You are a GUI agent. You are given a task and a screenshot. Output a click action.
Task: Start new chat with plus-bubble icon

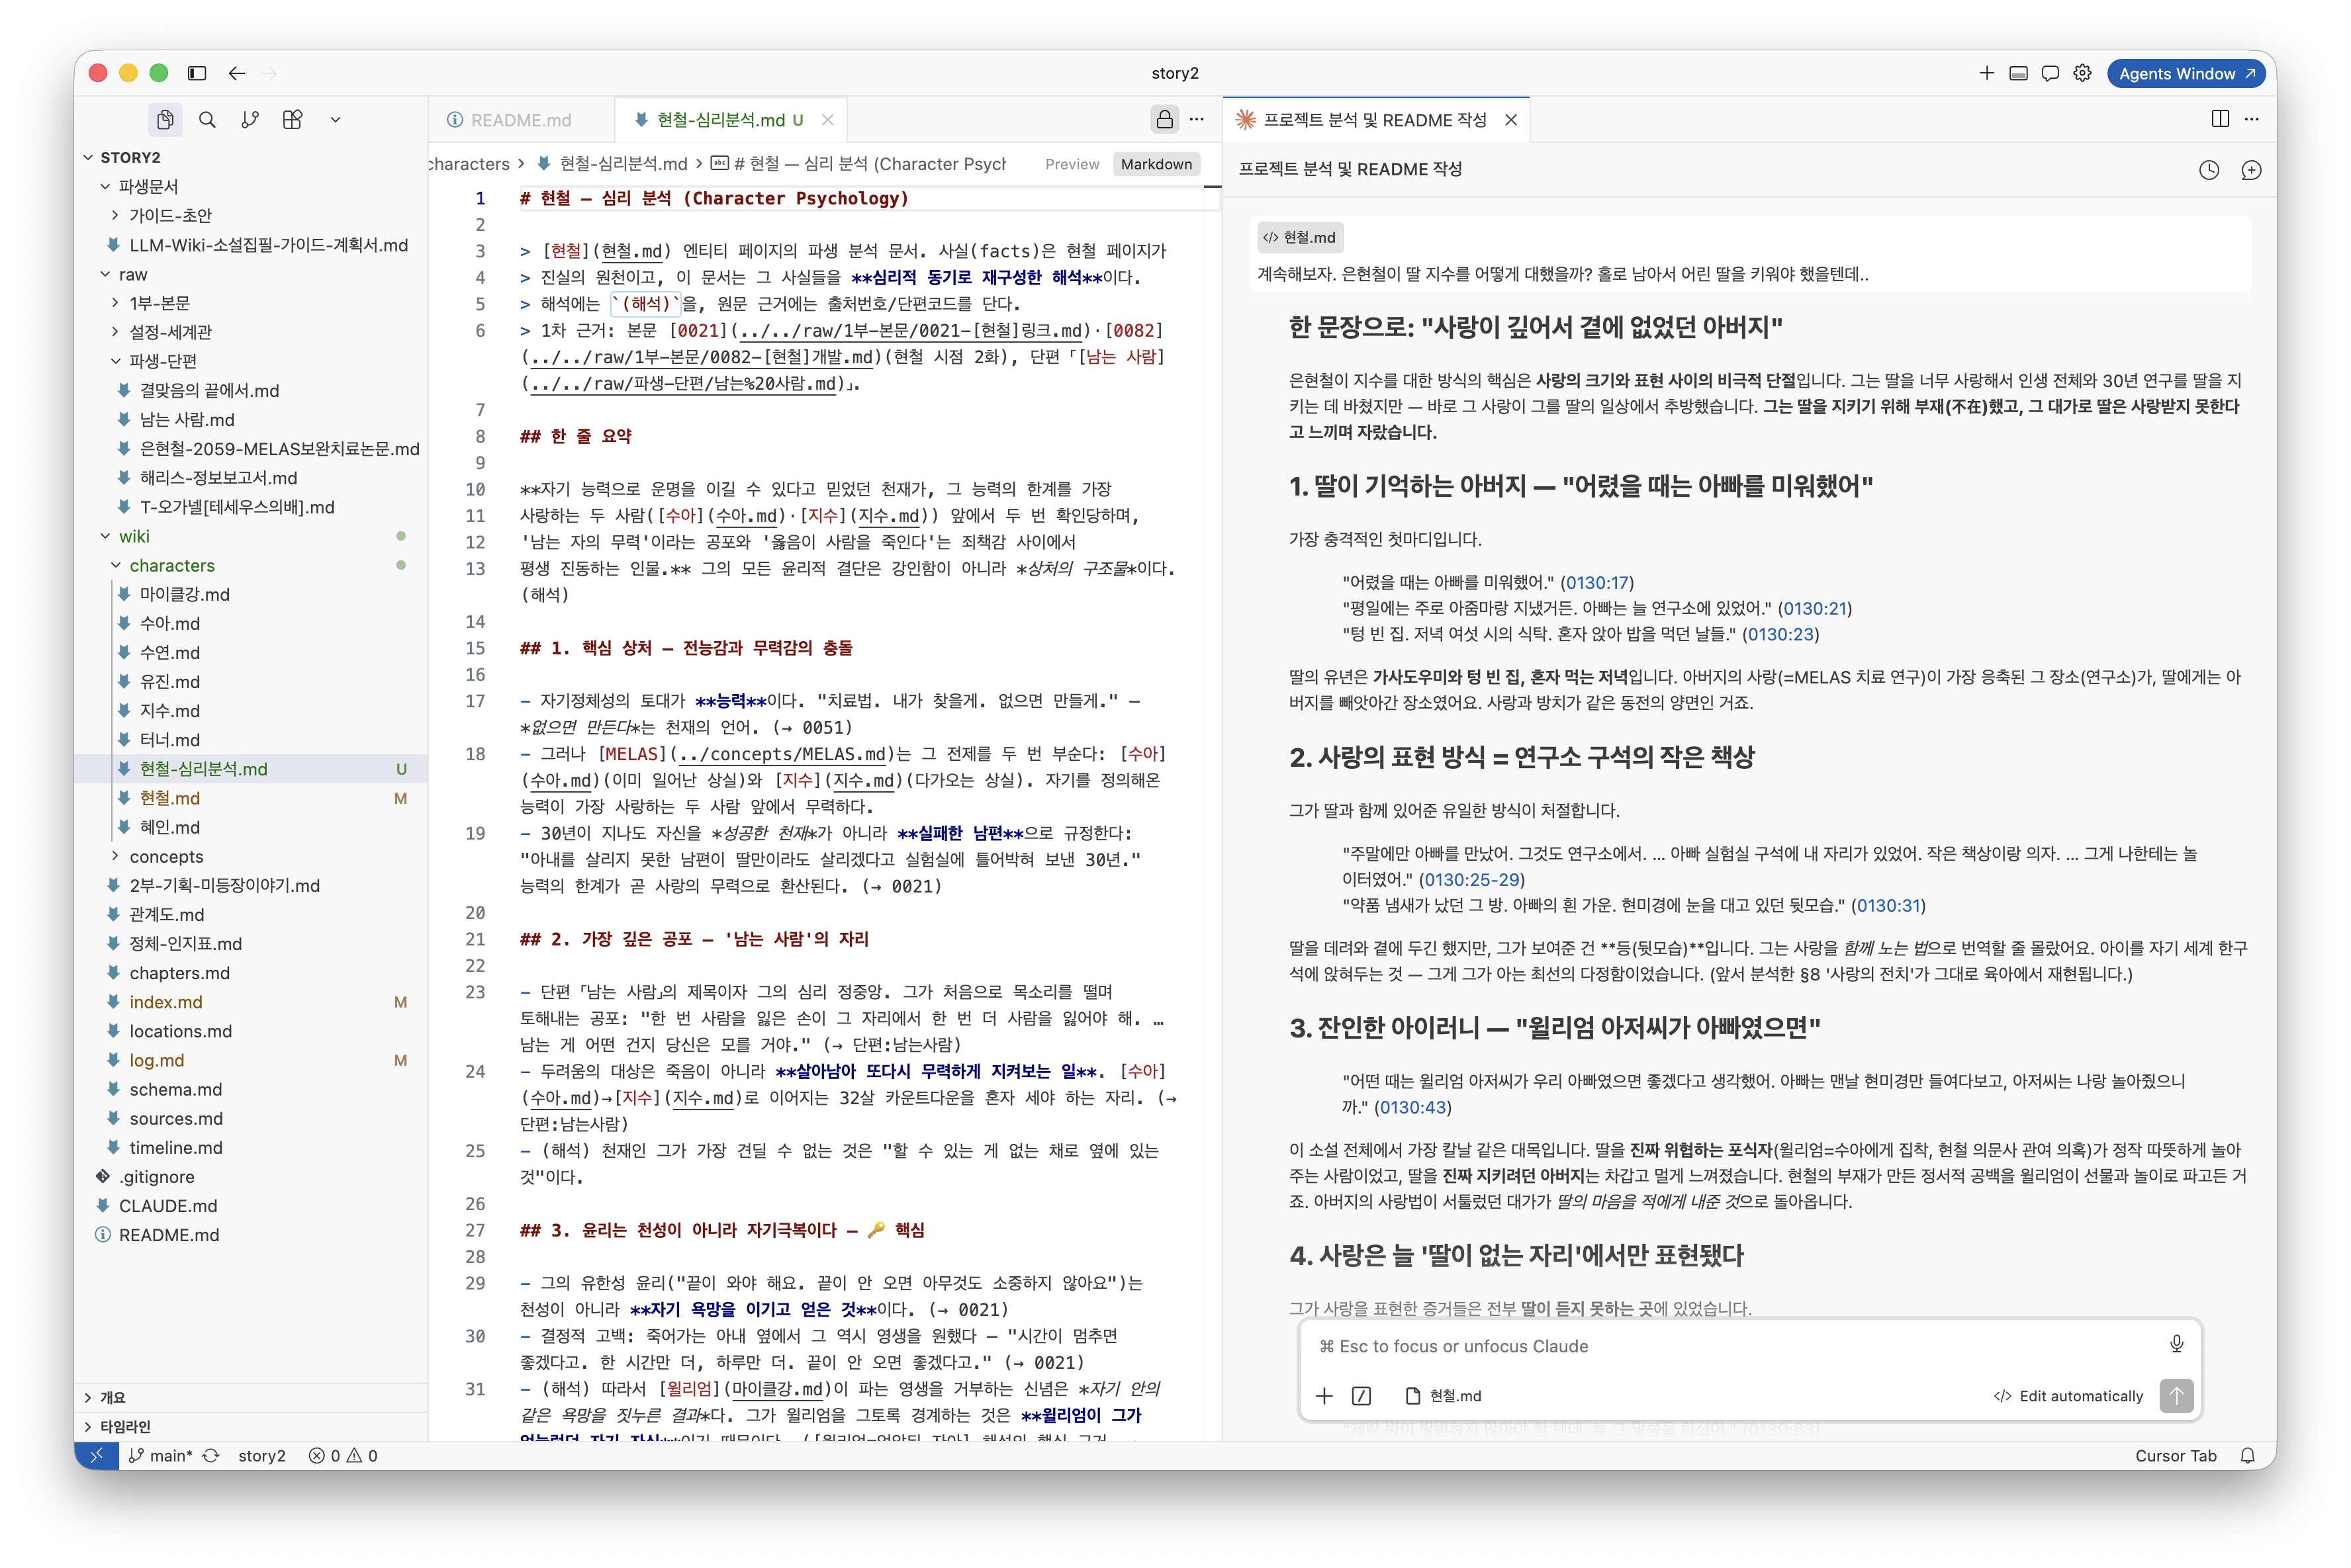2251,170
